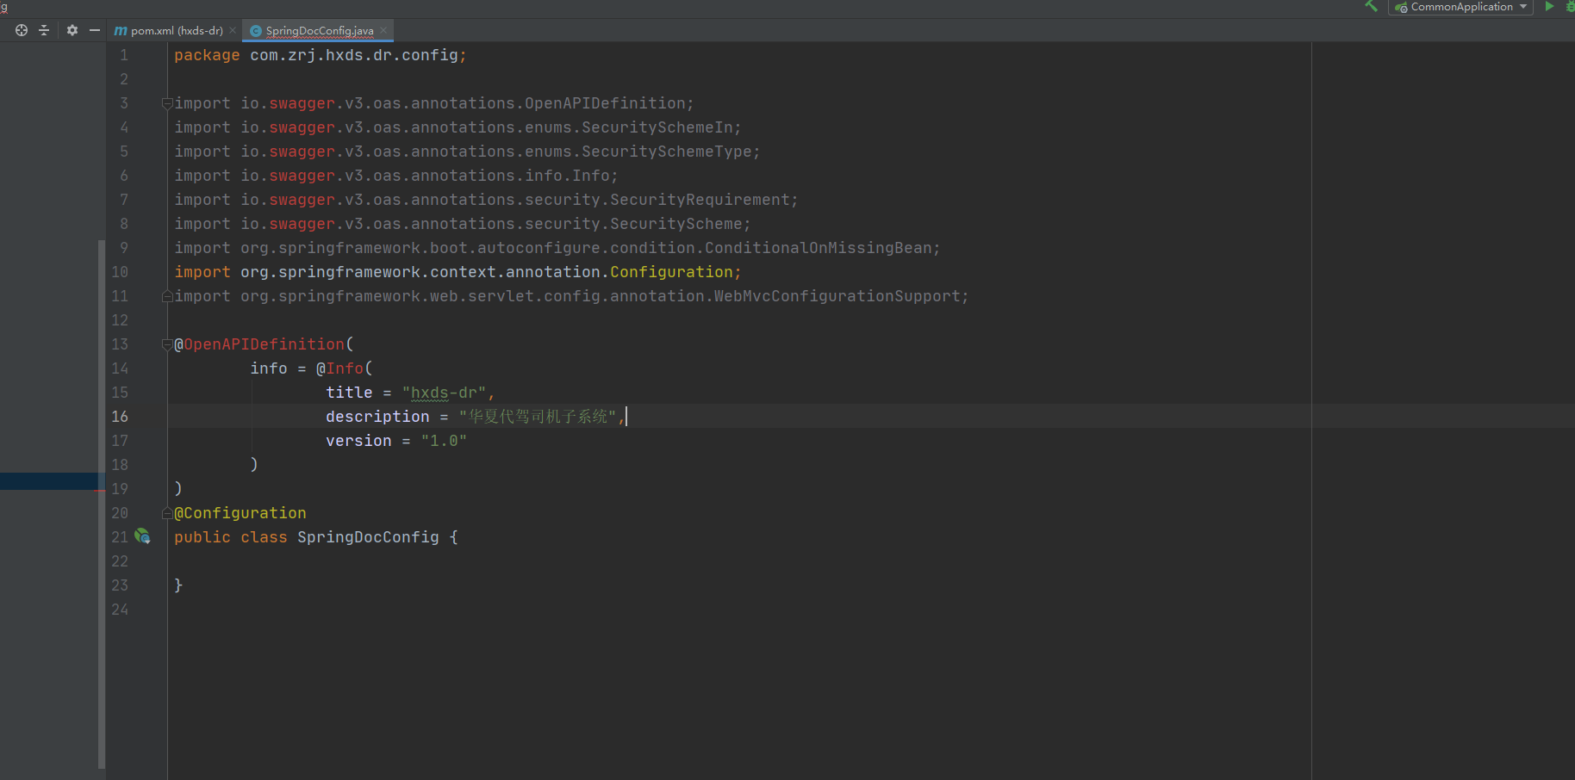
Task: Run CommonApplication with the green play icon
Action: [x=1549, y=6]
